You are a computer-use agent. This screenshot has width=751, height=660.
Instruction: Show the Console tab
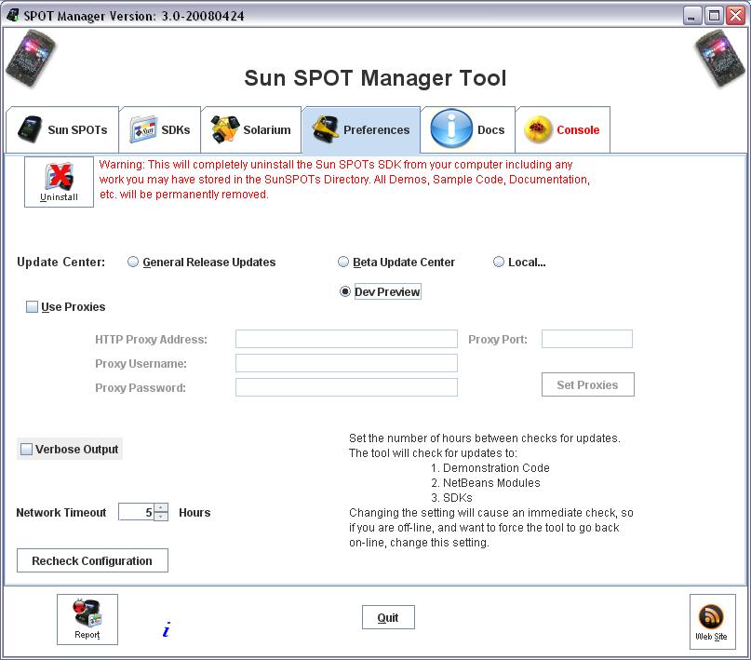(x=563, y=130)
